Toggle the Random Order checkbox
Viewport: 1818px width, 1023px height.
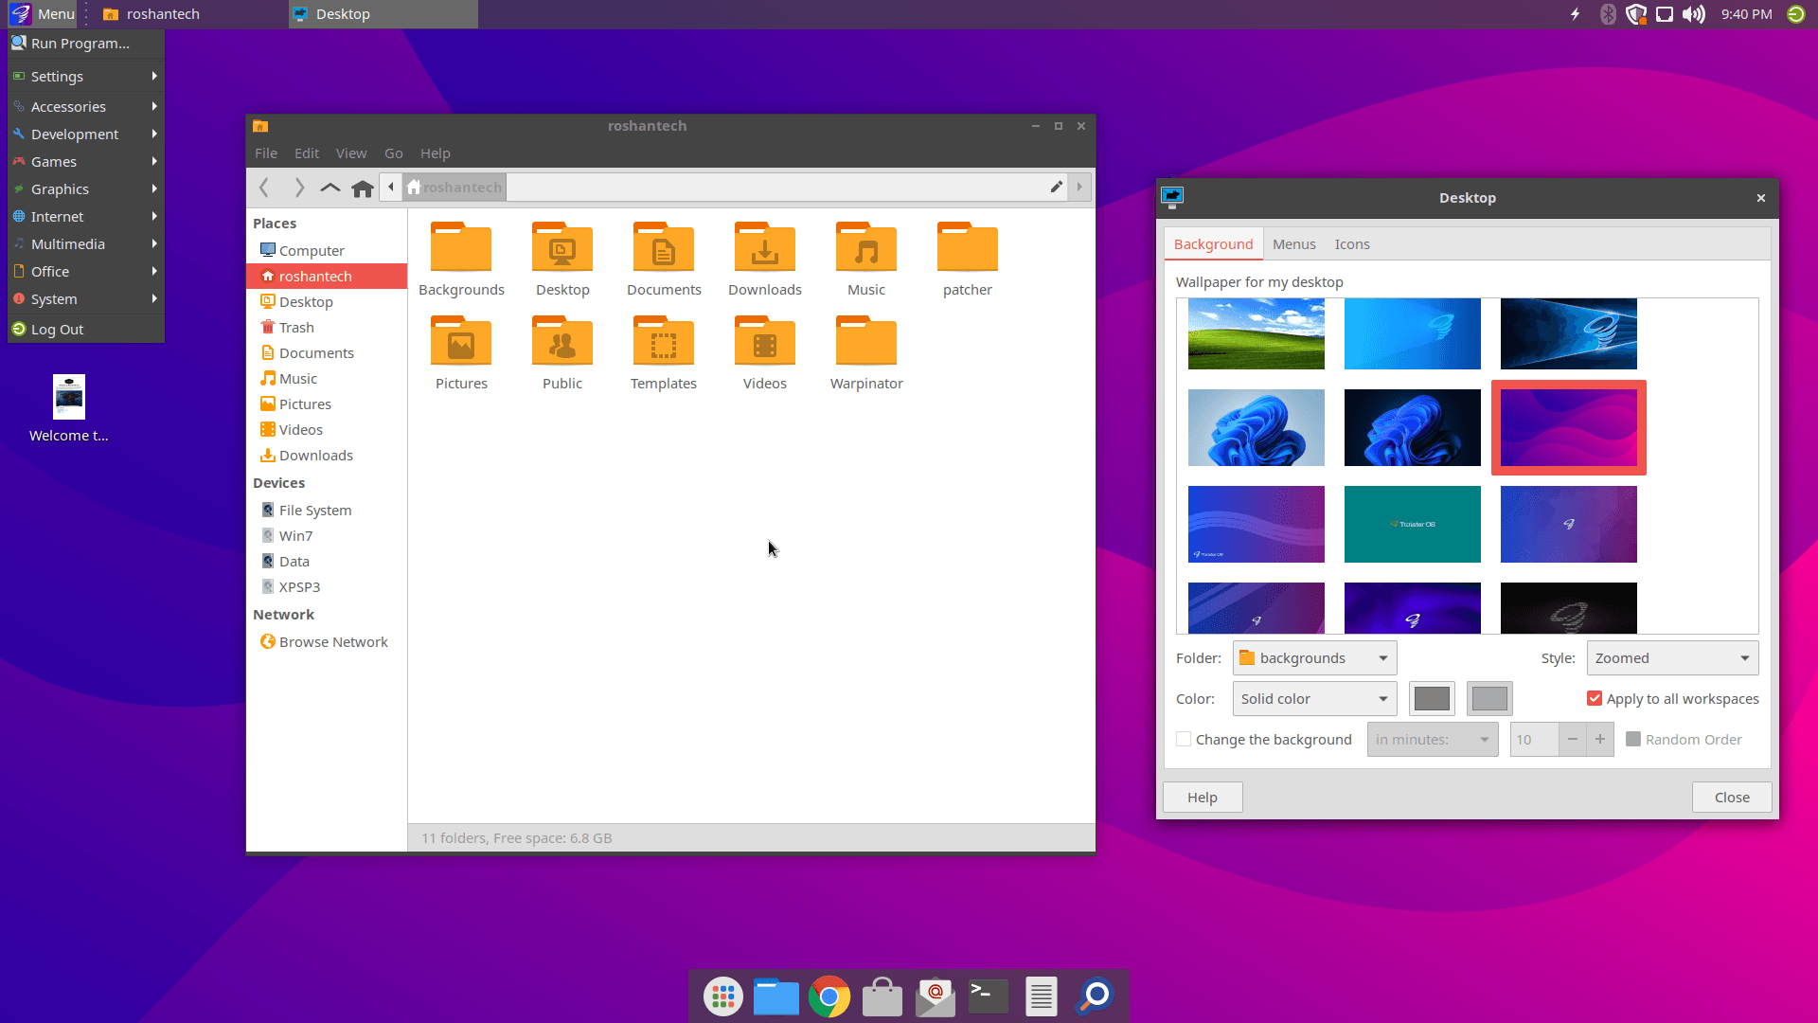click(x=1633, y=739)
